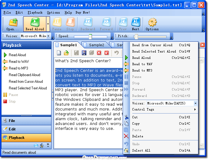
Task: Choose Read from Cursor Aloud in context menu
Action: tap(161, 45)
